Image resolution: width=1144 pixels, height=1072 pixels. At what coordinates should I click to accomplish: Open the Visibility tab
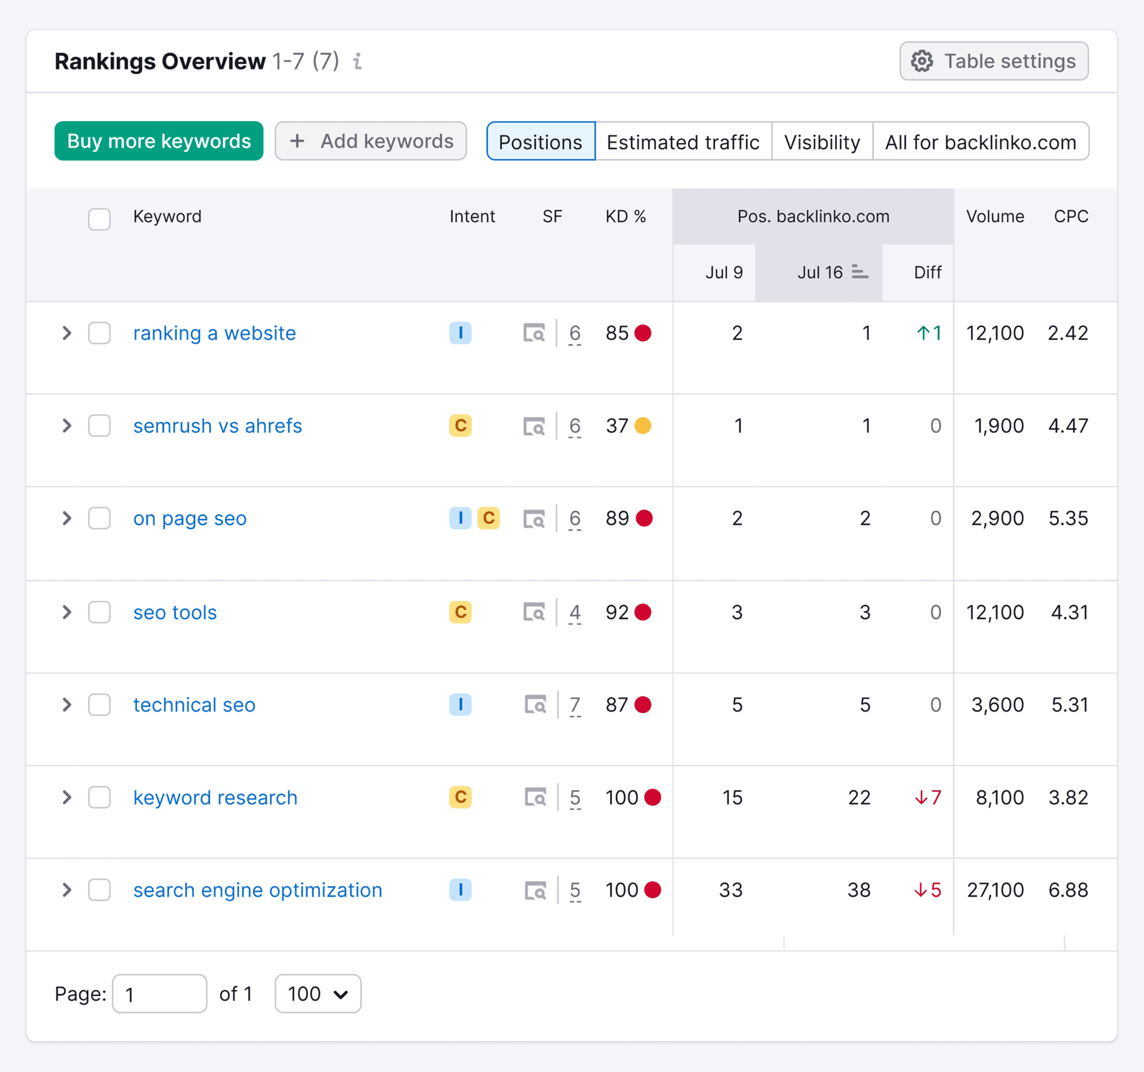pyautogui.click(x=822, y=141)
